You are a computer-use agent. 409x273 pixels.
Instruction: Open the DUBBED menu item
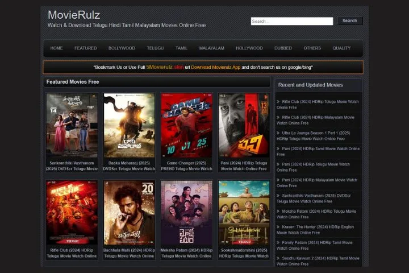point(283,48)
